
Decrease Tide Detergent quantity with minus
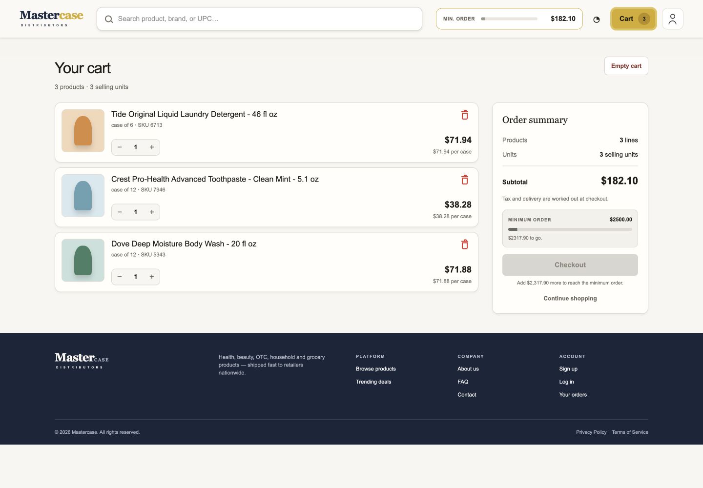[120, 147]
